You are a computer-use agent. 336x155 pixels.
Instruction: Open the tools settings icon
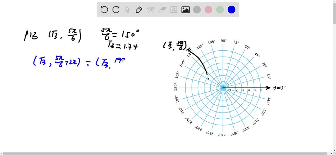pos(151,9)
